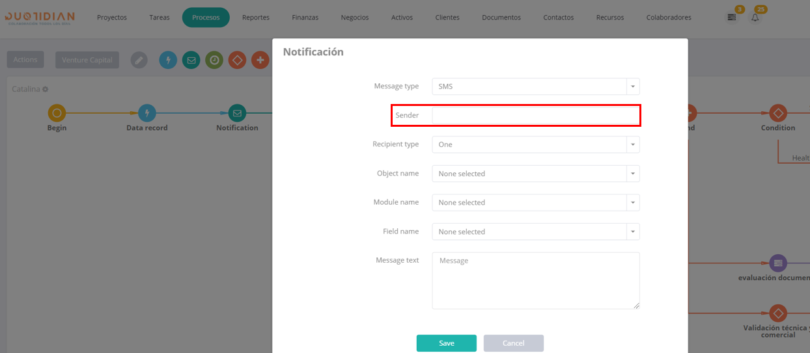Open Documentos section
This screenshot has width=810, height=353.
tap(501, 18)
